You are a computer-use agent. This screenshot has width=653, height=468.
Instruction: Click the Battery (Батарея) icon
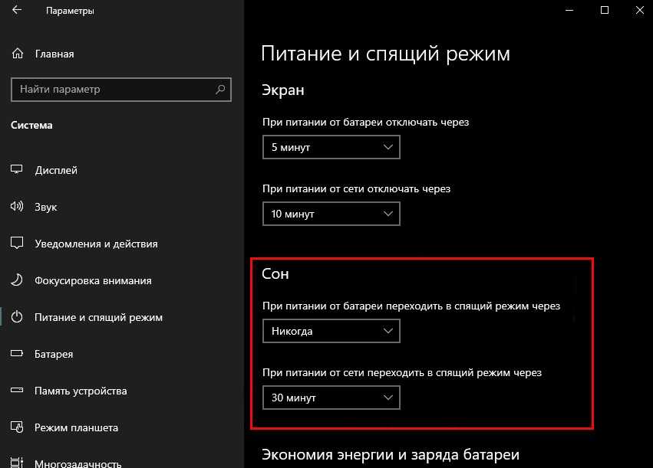pyautogui.click(x=18, y=354)
